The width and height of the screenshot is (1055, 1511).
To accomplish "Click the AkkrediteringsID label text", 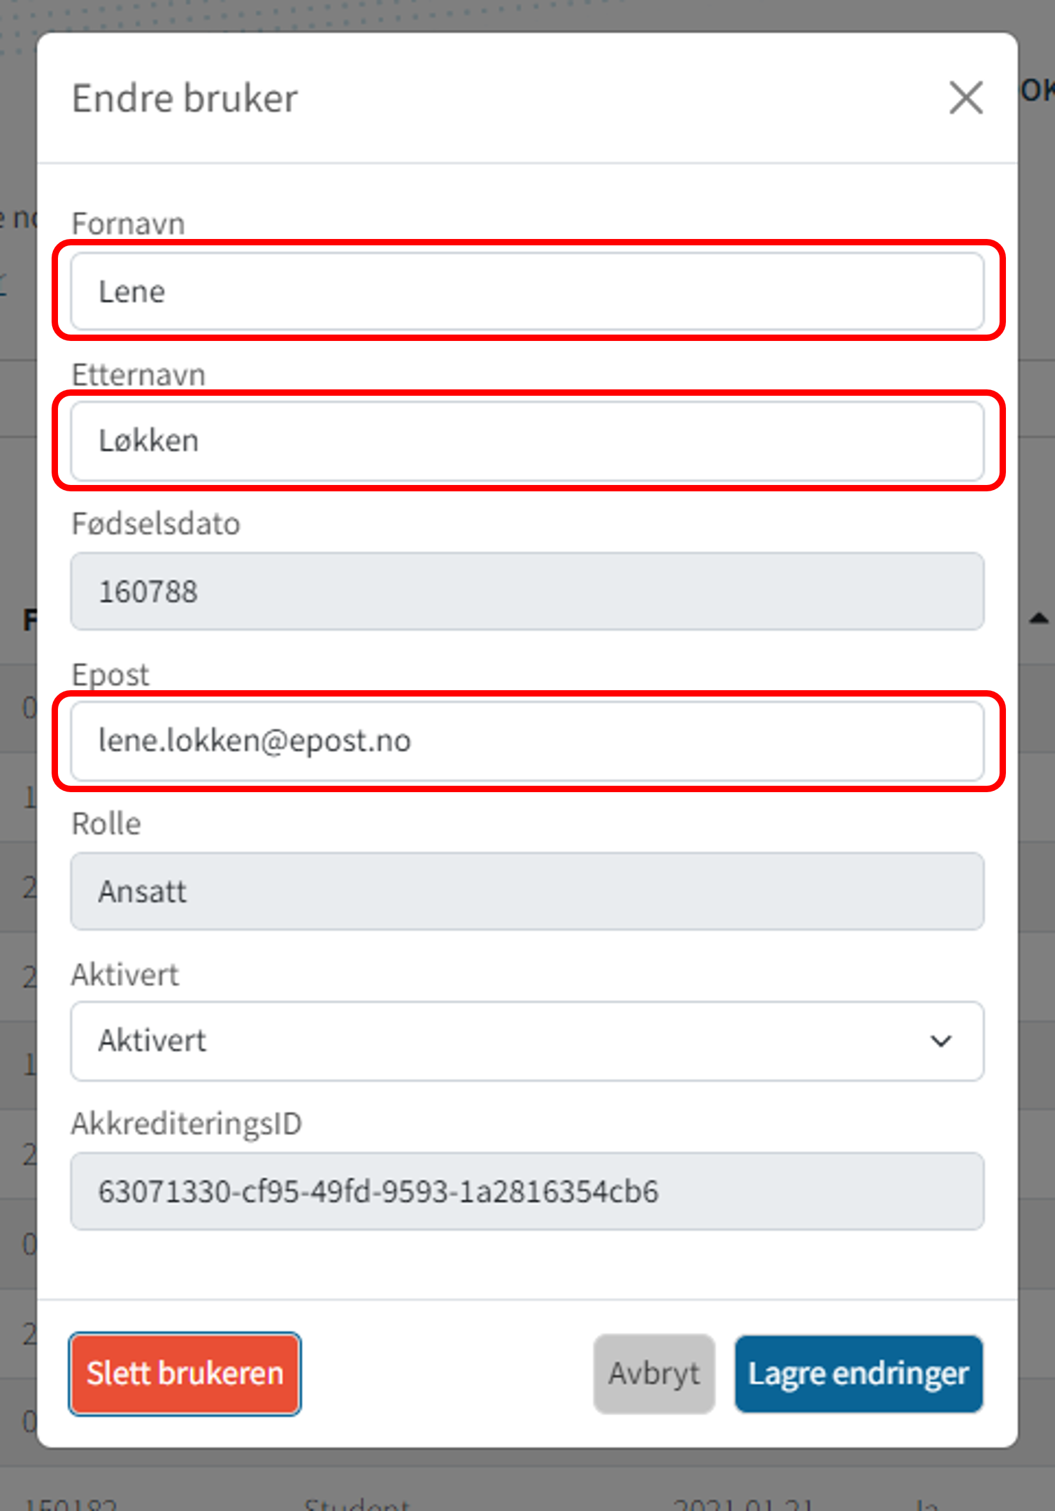I will point(186,1124).
